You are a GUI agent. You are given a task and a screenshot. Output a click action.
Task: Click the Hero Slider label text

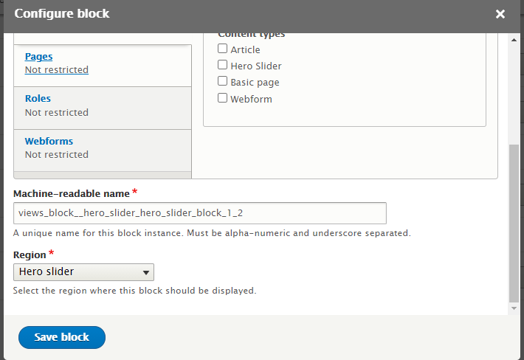(x=255, y=66)
